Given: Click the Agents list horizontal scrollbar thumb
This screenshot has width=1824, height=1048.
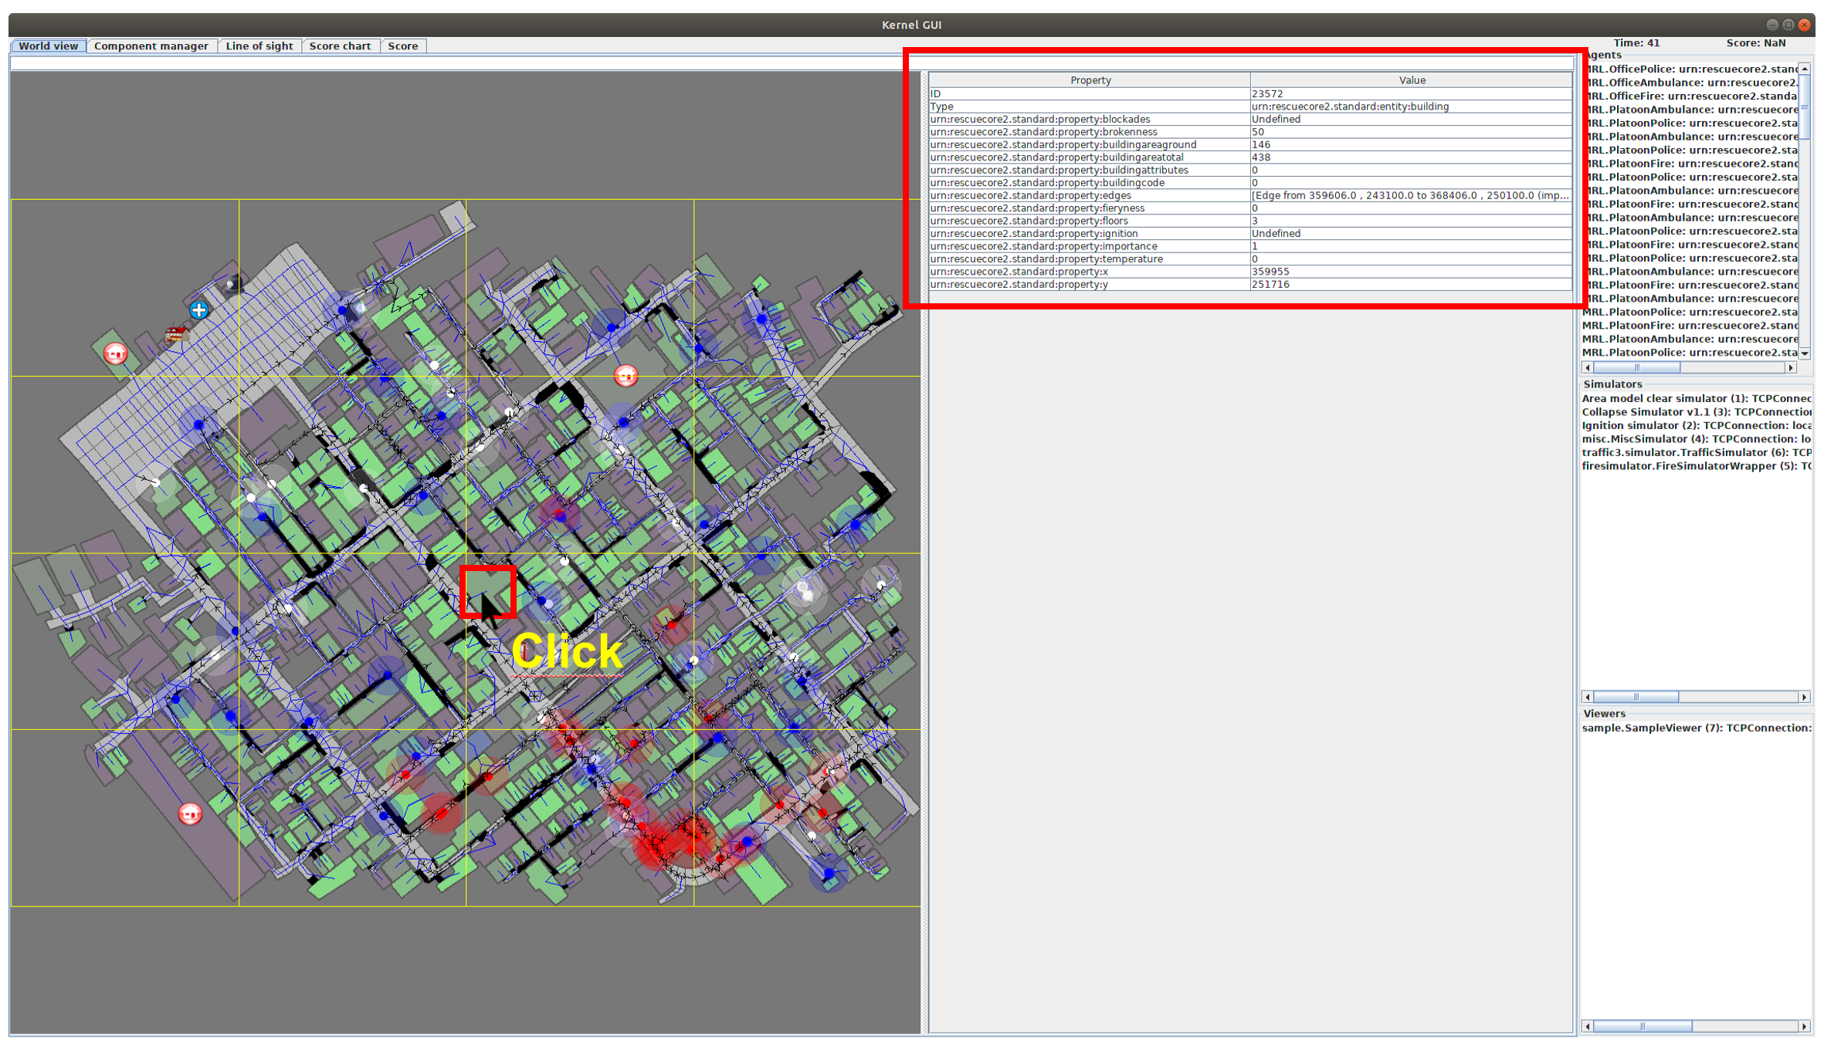Looking at the screenshot, I should coord(1636,368).
